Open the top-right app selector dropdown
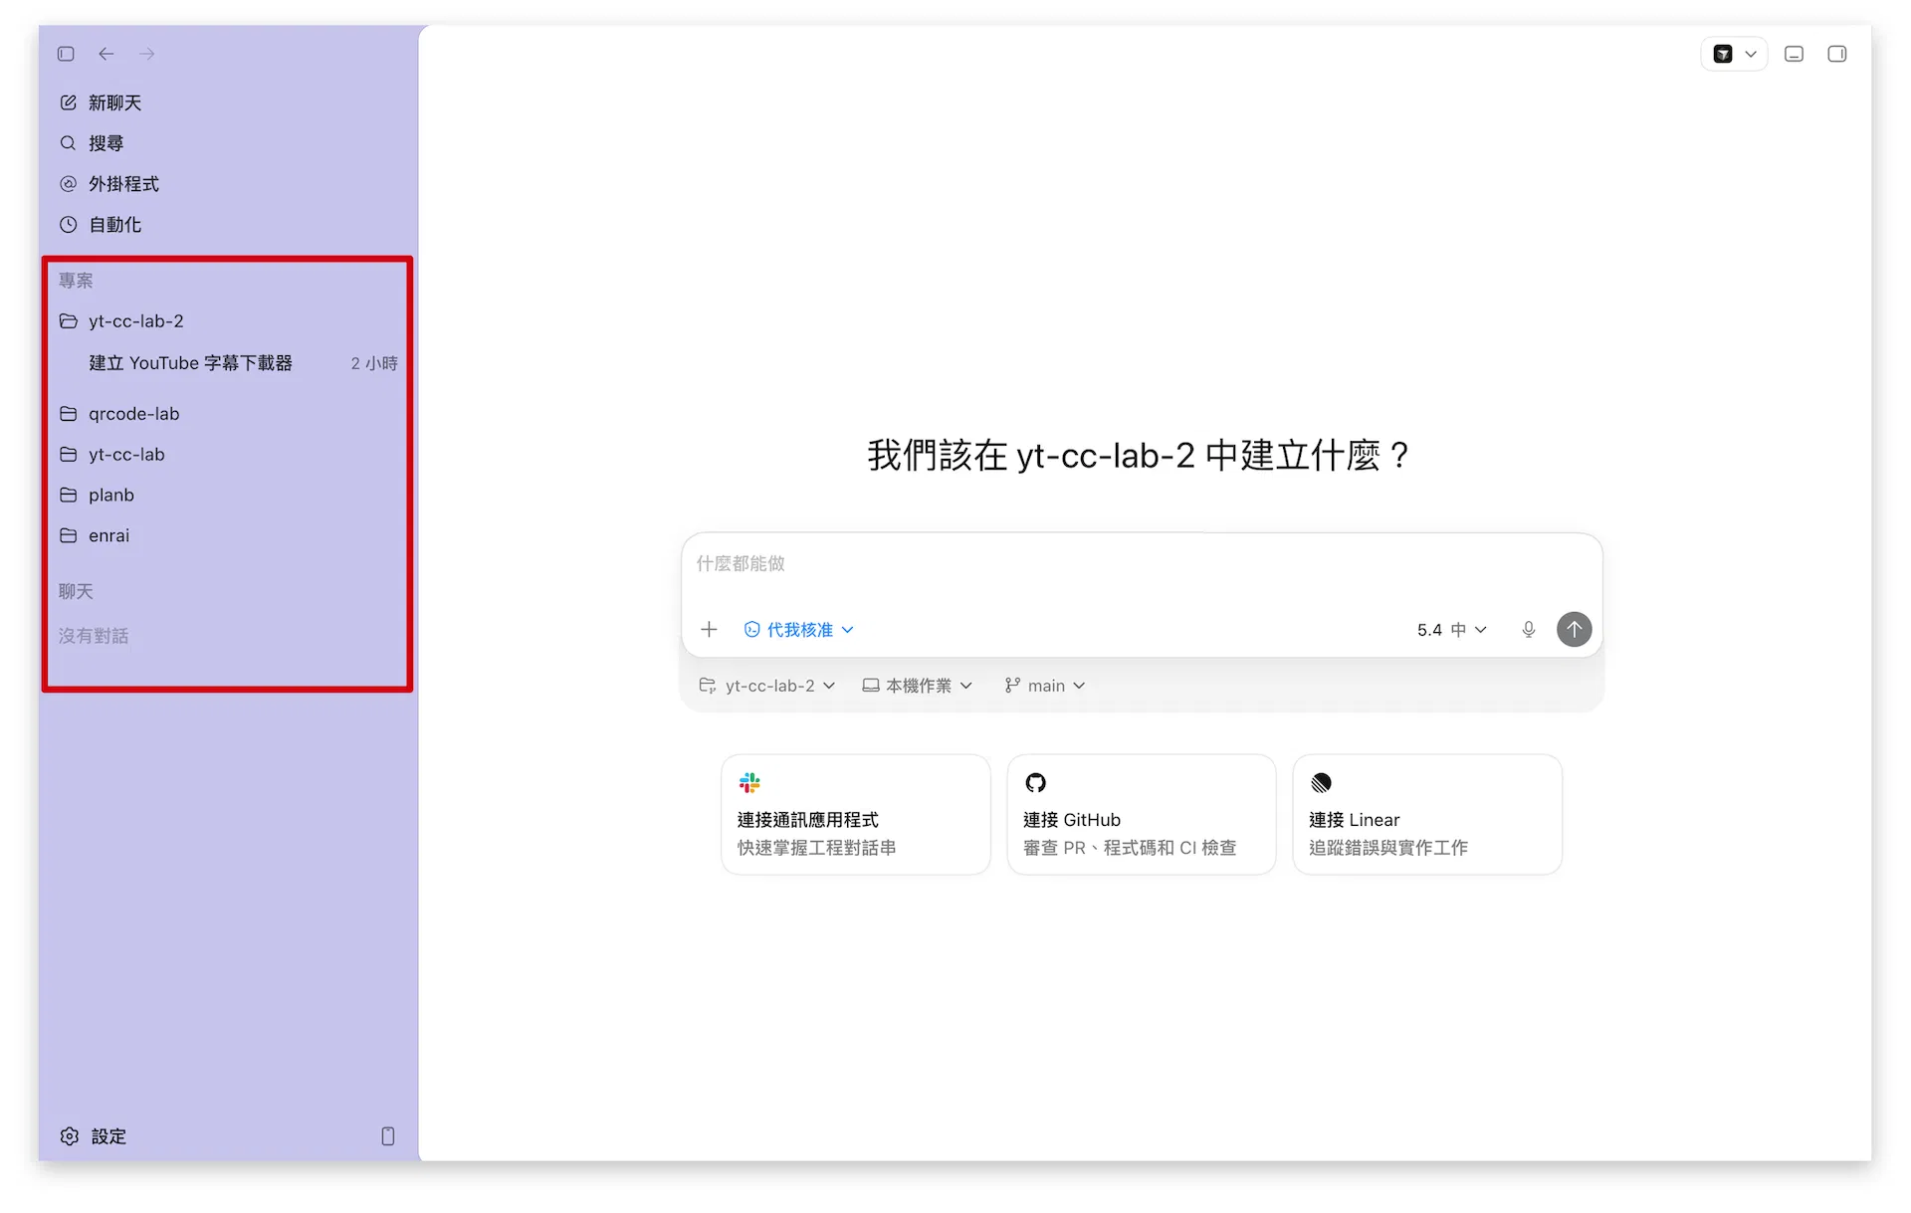1911x1213 pixels. point(1734,54)
